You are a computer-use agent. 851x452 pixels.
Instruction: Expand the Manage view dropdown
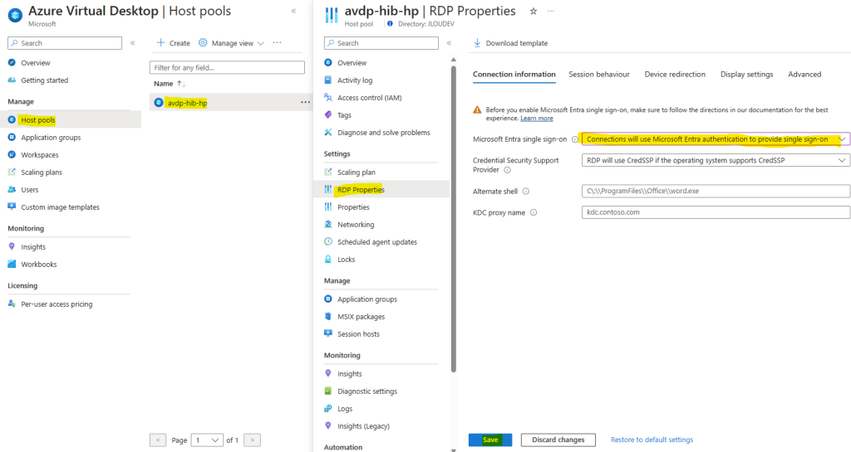tap(232, 43)
